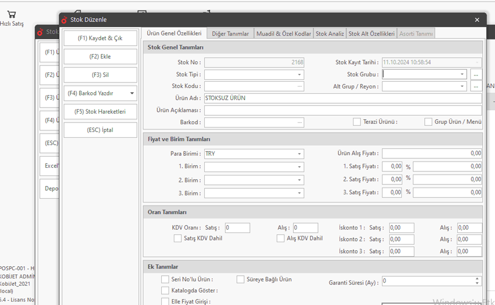Expand 1. Birim dropdown
The height and width of the screenshot is (305, 495).
pos(299,167)
